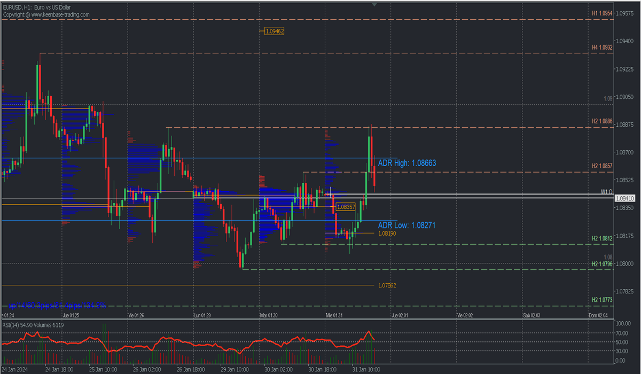Click the chart shift triangle marker at top
Screen dimensions: 641x374
click(x=374, y=4)
